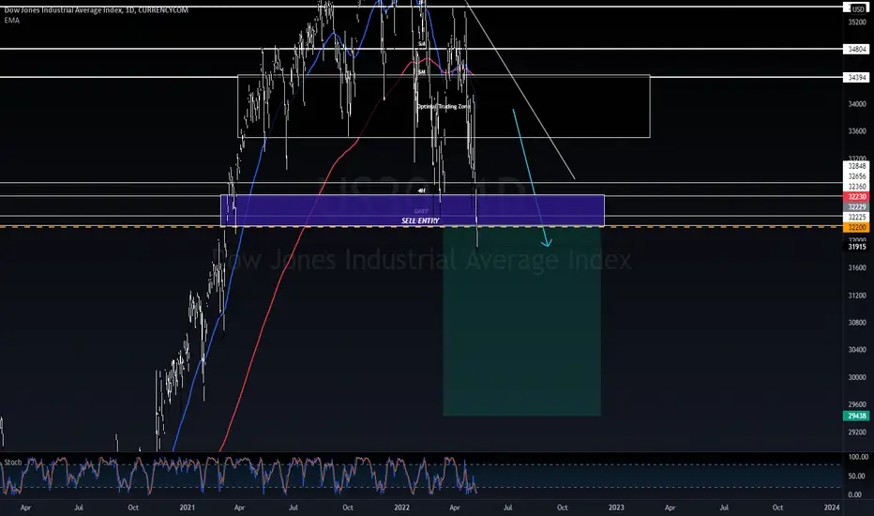Screen dimensions: 874x516
Task: Click 35200 on the price scale
Action: pyautogui.click(x=857, y=23)
